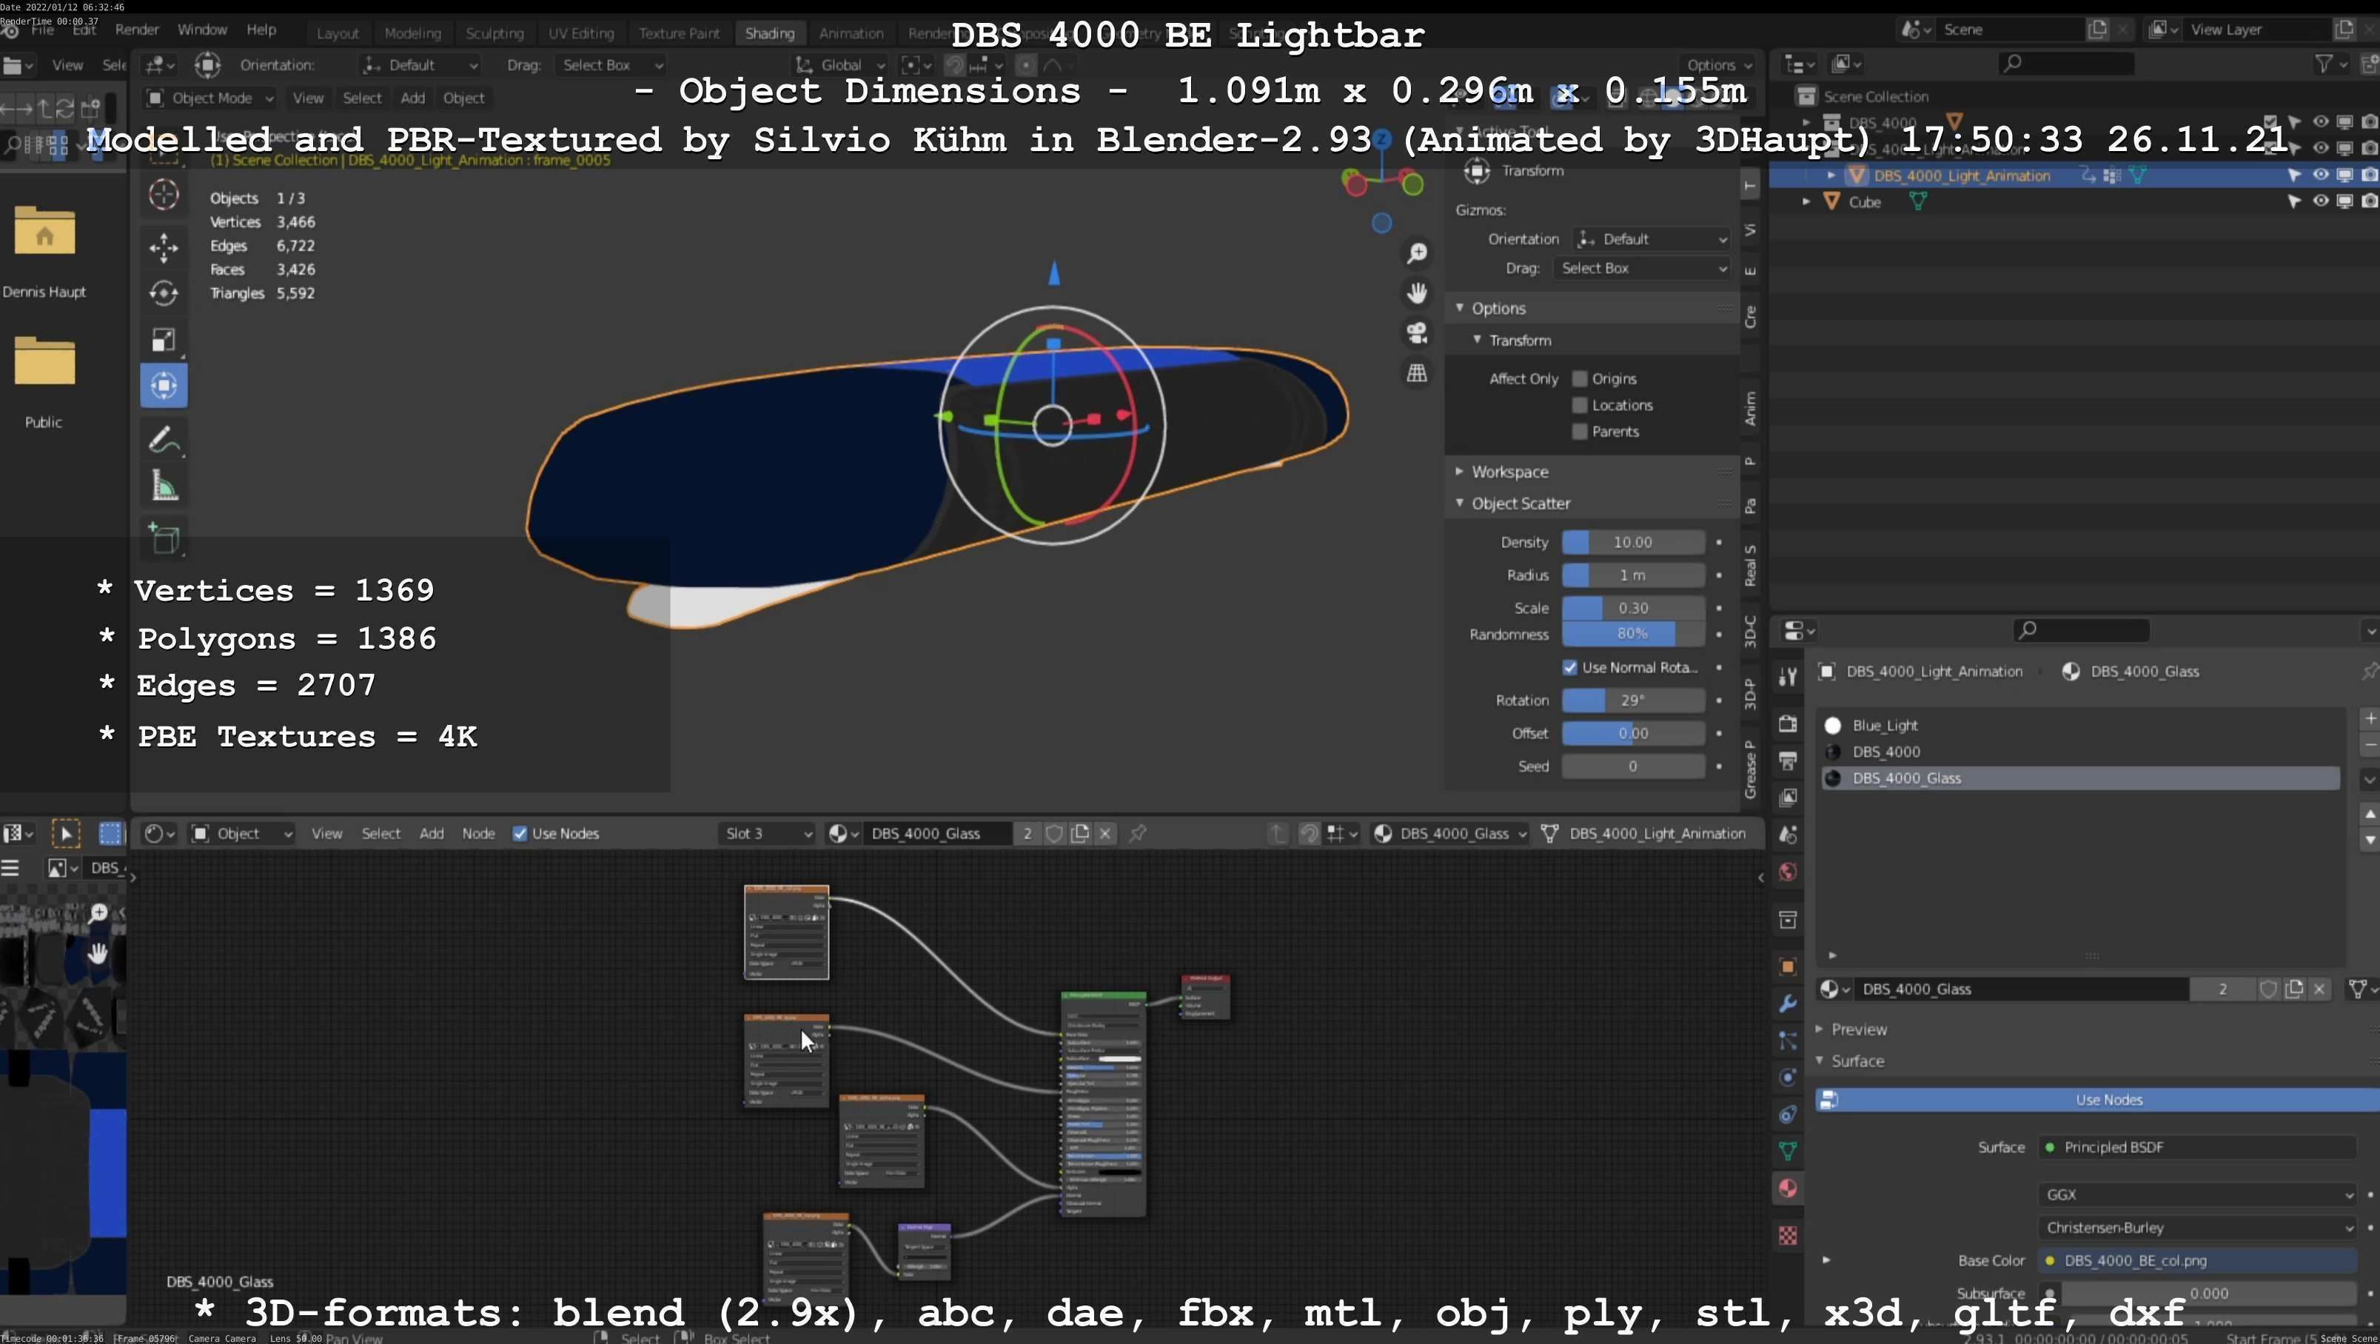Open the Render menu

137,30
